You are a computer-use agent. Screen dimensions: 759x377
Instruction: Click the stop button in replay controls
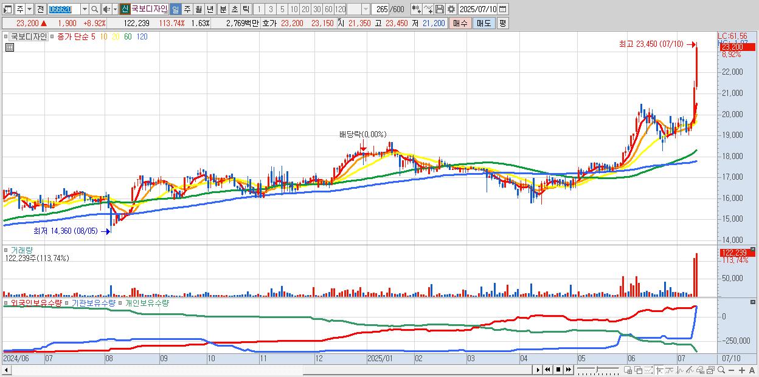[558, 370]
